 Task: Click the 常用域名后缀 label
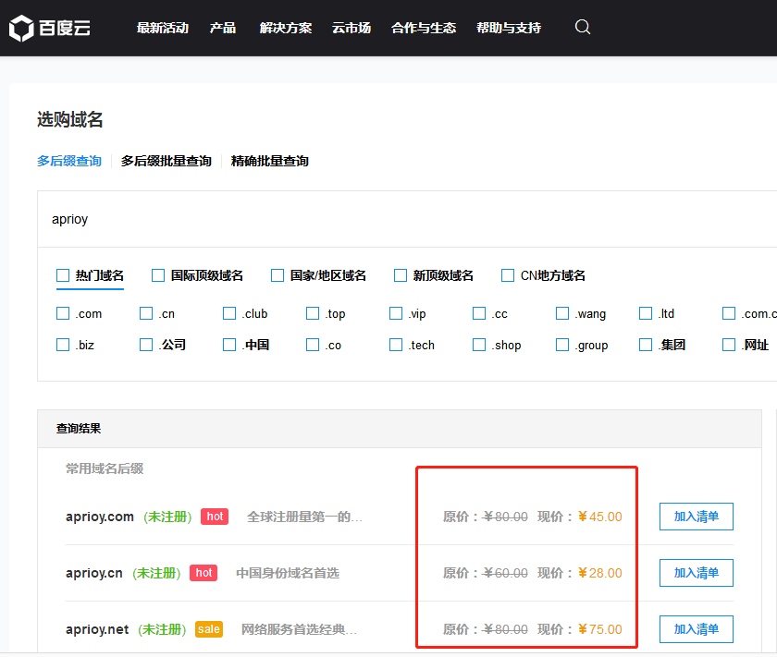[105, 468]
